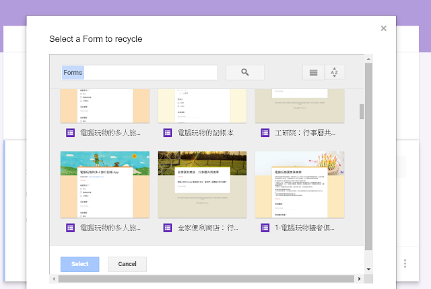Select the 1-電腦玩物讀者俱 form title
This screenshot has width=431, height=289.
(x=304, y=228)
